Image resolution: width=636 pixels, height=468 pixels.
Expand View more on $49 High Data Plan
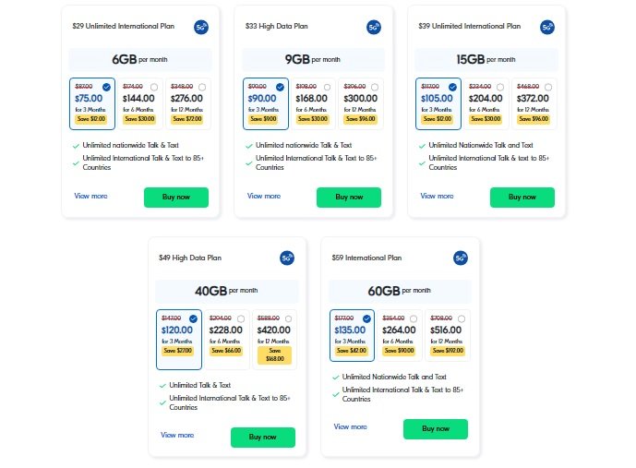177,435
